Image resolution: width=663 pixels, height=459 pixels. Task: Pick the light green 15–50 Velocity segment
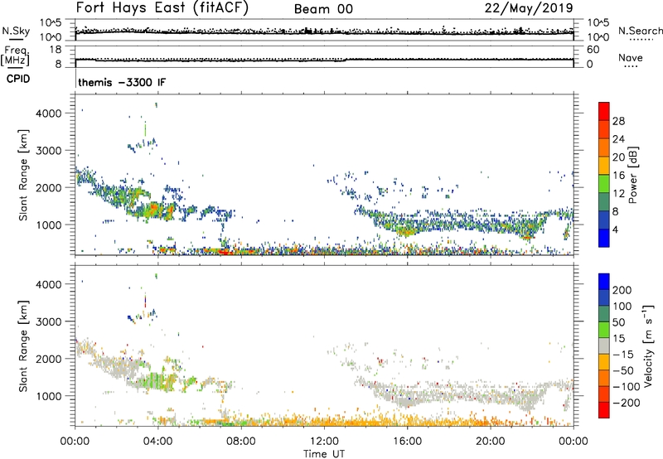[604, 330]
